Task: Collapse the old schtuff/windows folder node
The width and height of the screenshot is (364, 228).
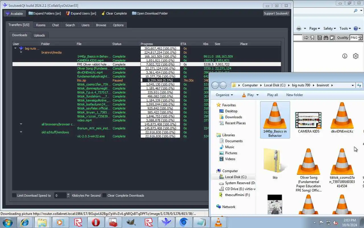Action: click(x=21, y=132)
